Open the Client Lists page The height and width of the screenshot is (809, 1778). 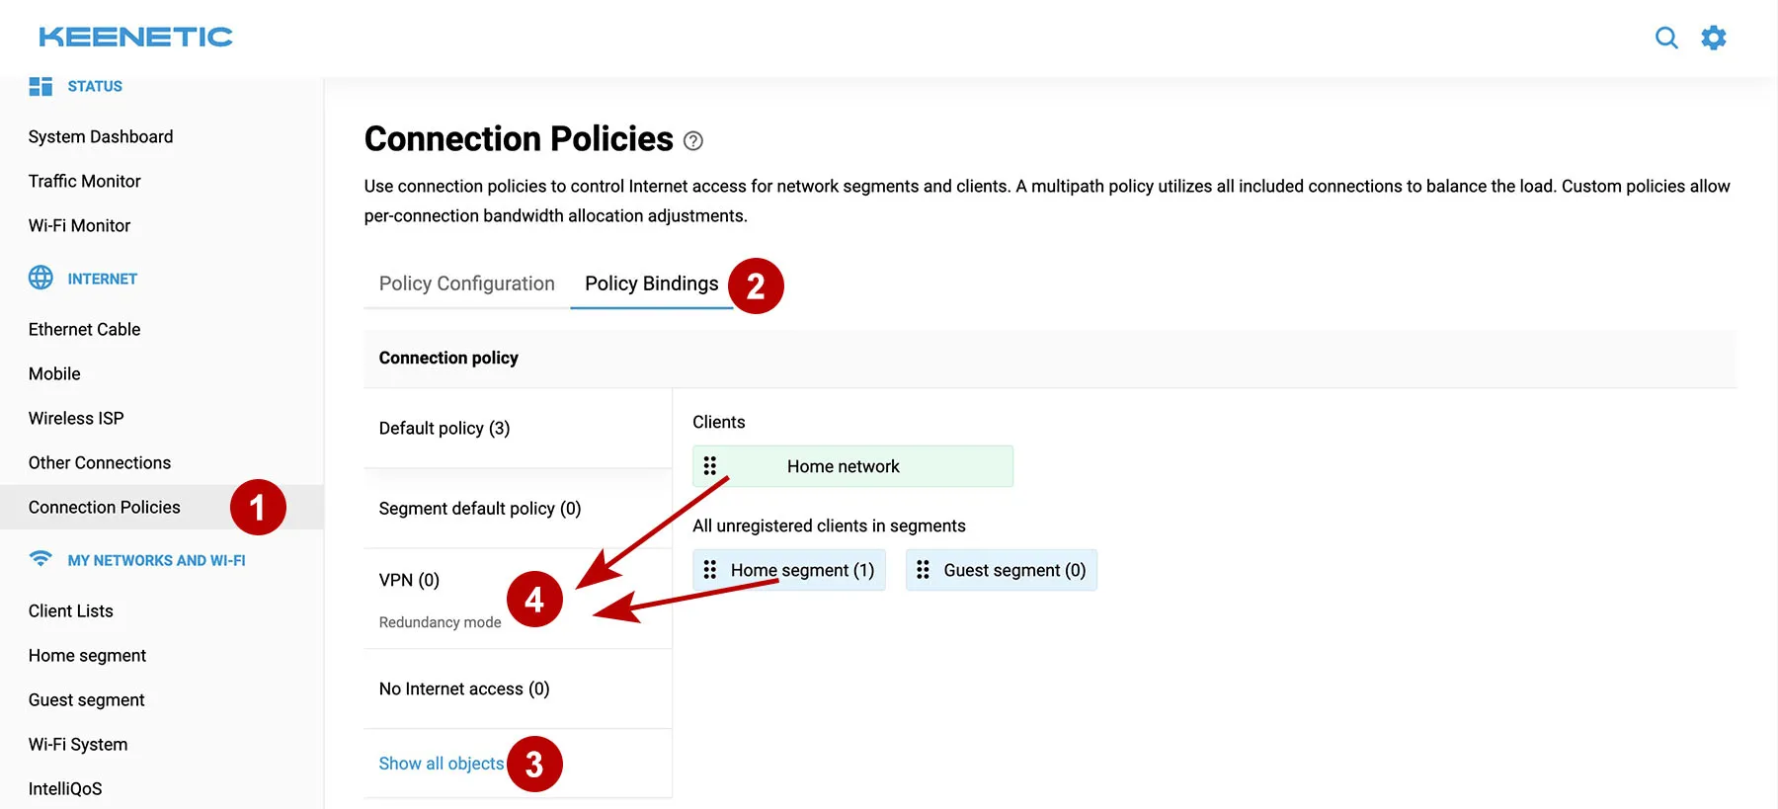(x=71, y=610)
